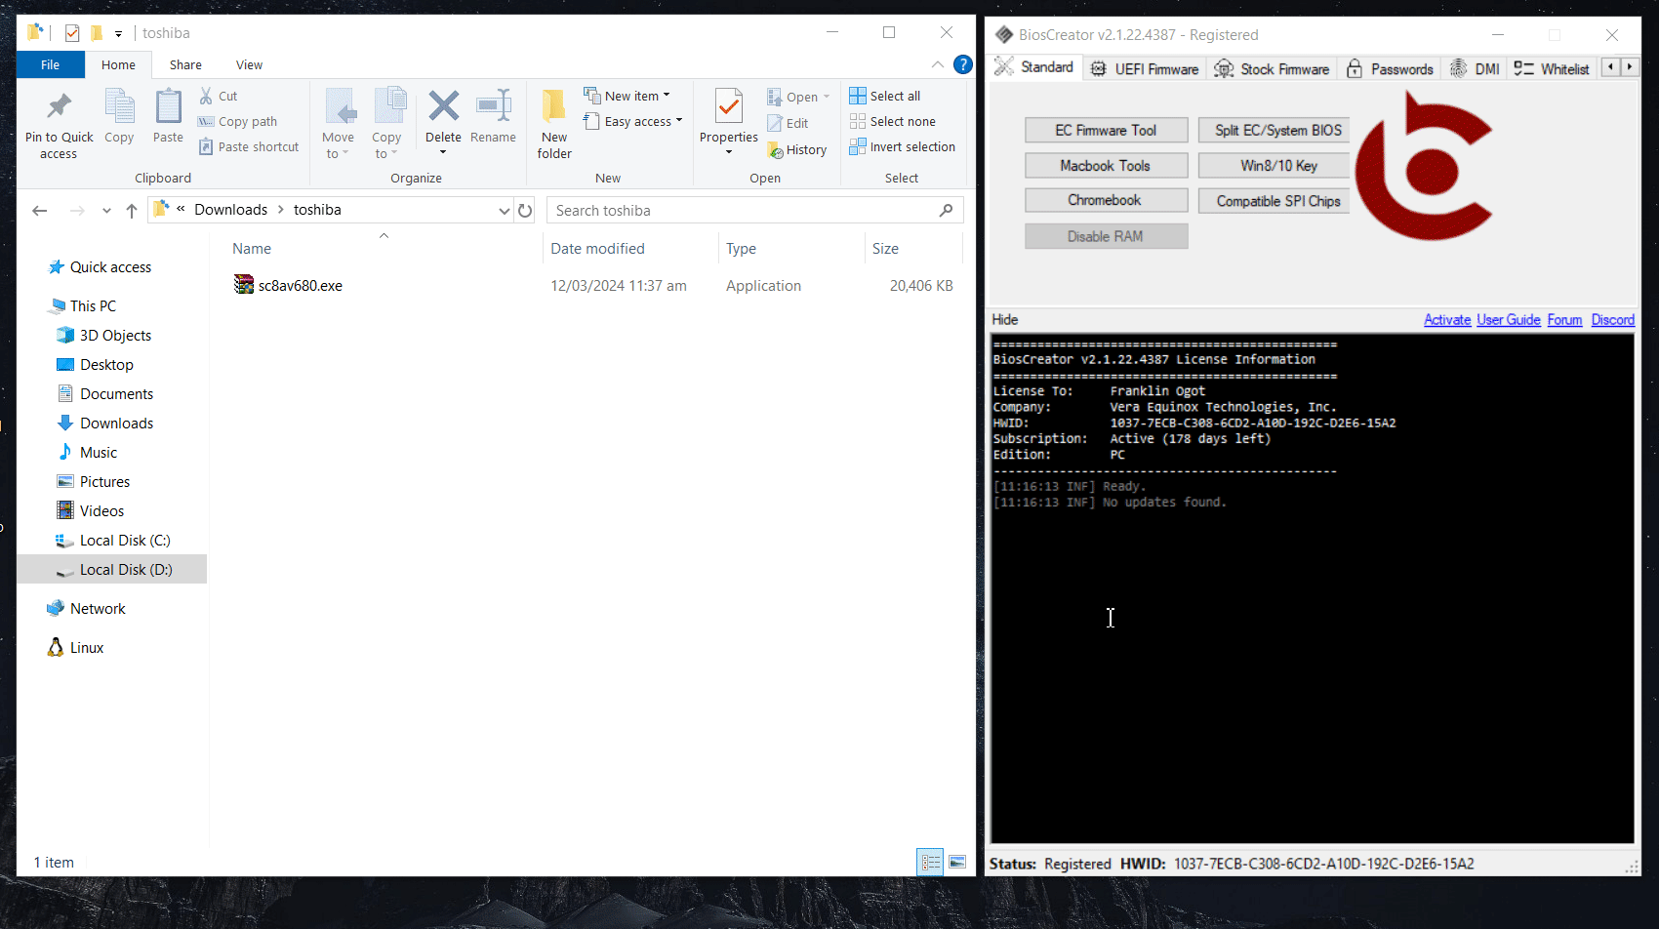The width and height of the screenshot is (1659, 929).
Task: Open Quick Access Toolbar customize arrow
Action: [118, 33]
